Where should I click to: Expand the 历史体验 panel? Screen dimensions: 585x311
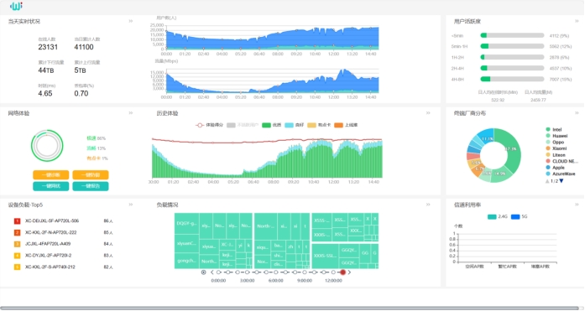click(x=428, y=112)
